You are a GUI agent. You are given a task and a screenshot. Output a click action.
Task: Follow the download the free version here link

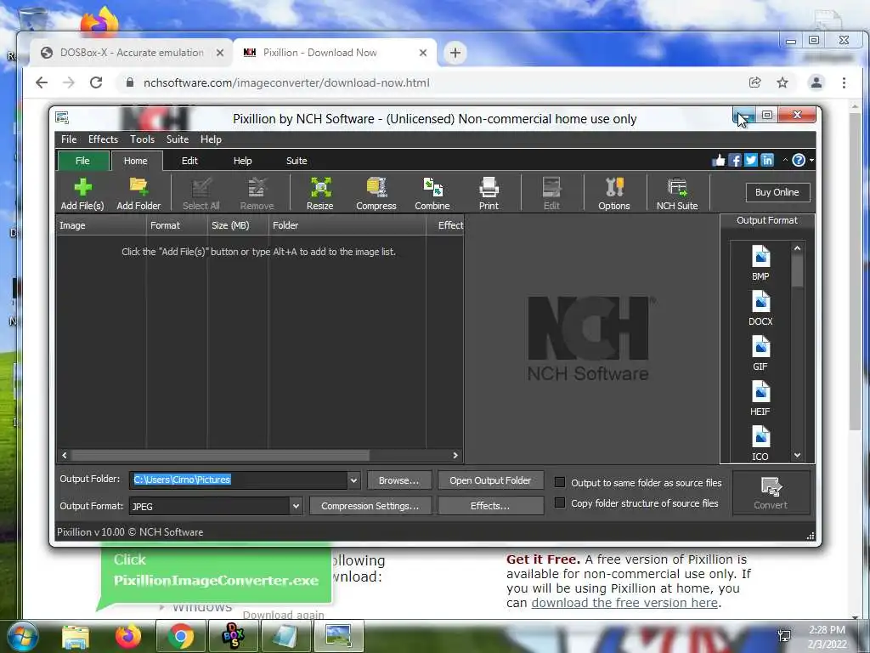point(624,603)
